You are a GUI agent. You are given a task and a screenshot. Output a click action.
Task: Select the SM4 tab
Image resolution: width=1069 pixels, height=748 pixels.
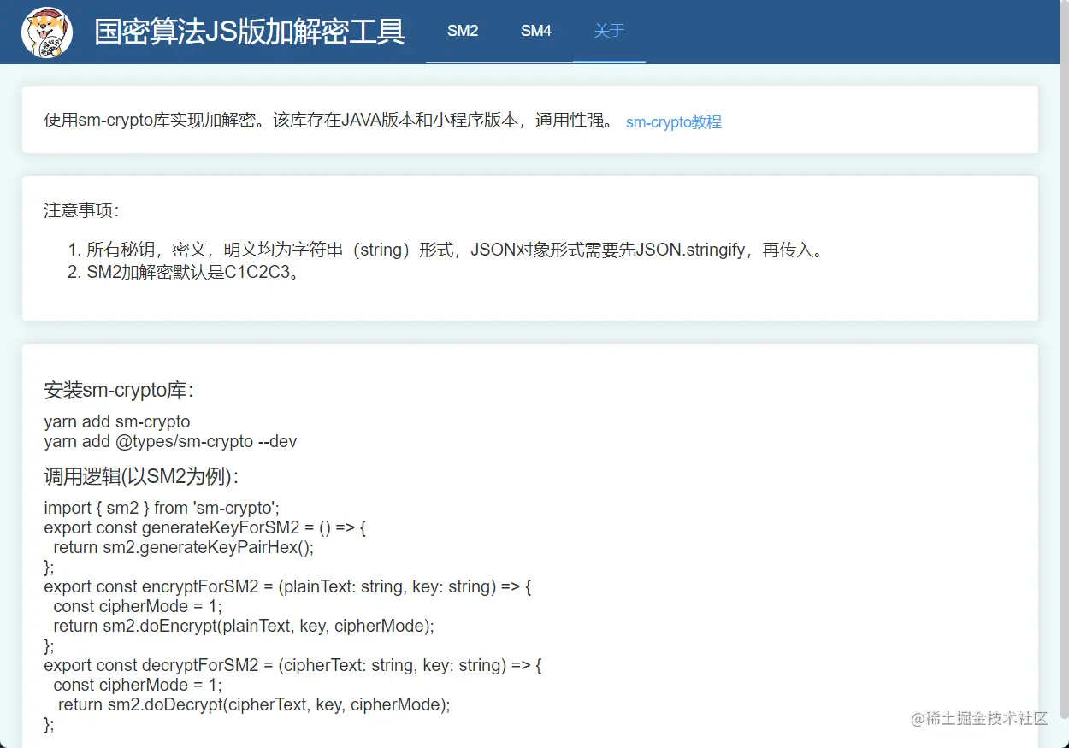[536, 31]
